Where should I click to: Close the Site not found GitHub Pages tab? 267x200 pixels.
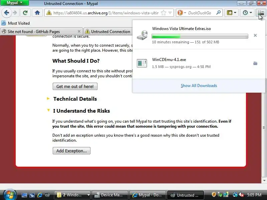(x=79, y=31)
